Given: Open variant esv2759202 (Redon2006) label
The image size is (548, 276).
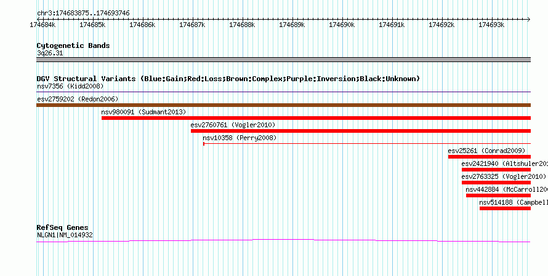Looking at the screenshot, I should tap(78, 99).
